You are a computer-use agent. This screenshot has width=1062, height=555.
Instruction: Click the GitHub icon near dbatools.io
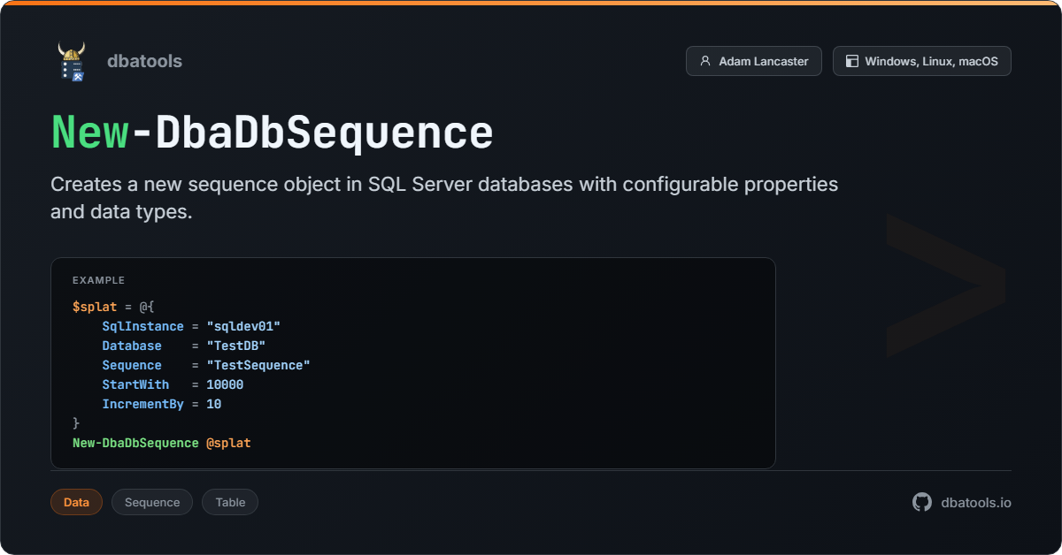922,502
